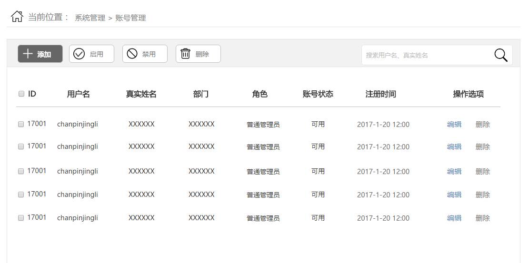Click the 用户名 column header
Screen dimensions: 529x263
pos(78,94)
